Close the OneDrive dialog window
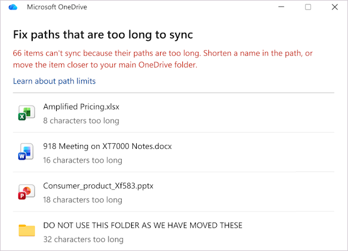 [335, 7]
